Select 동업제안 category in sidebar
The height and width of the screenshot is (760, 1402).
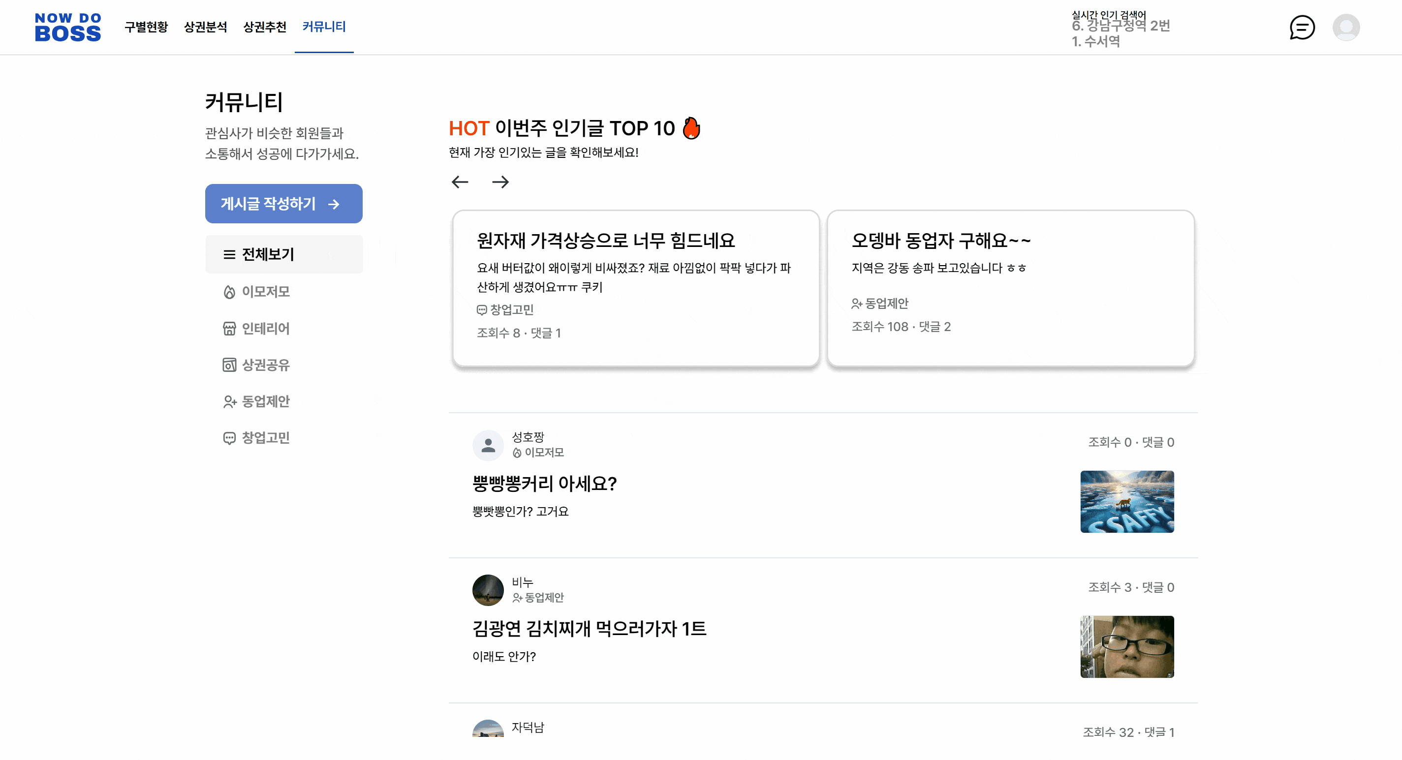[x=265, y=401]
